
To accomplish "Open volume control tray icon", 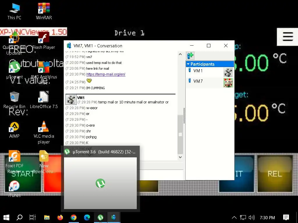I will click(x=252, y=217).
